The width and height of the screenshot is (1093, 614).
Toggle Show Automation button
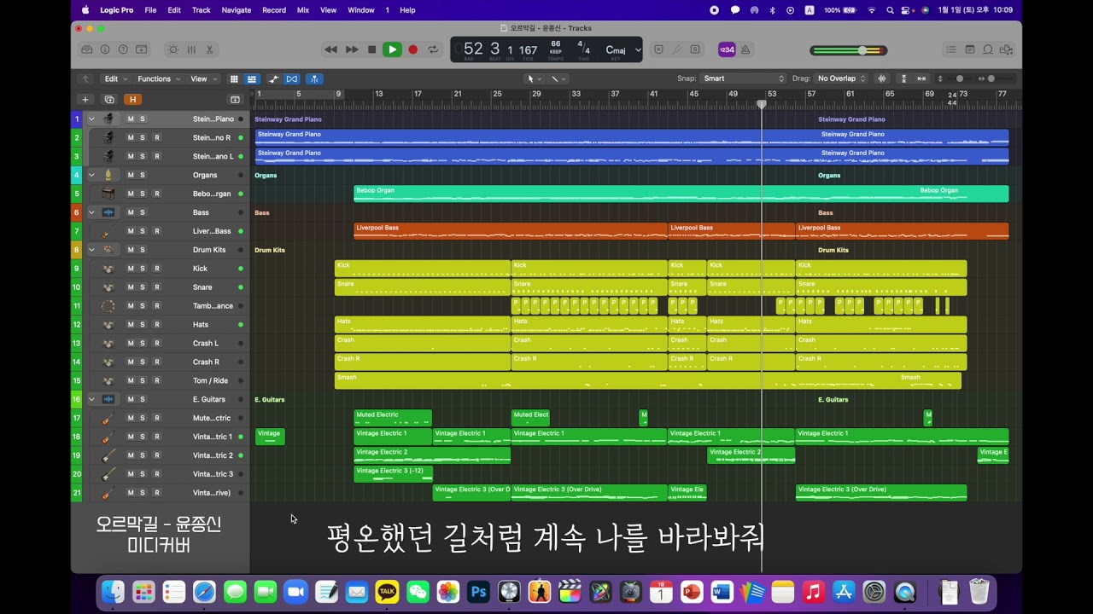(x=273, y=78)
